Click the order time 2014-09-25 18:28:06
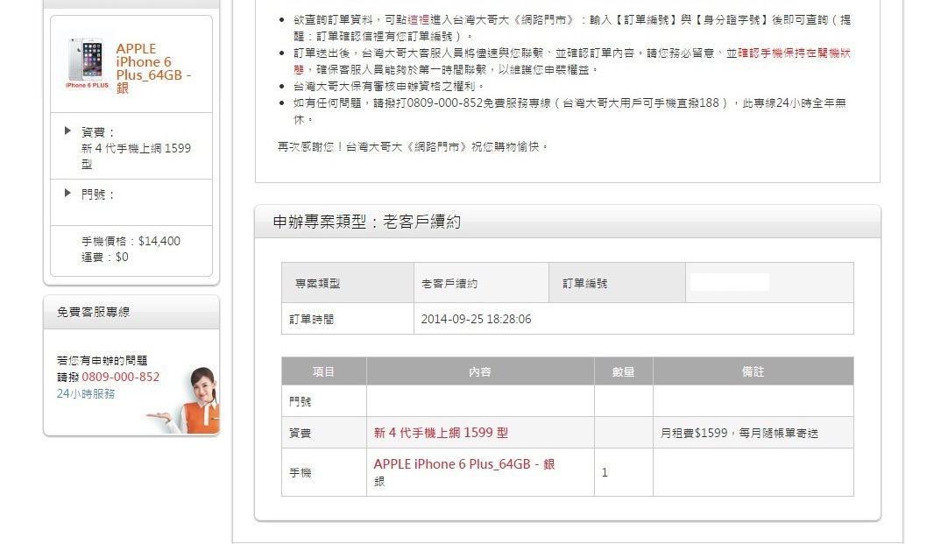The image size is (948, 544). pos(477,319)
